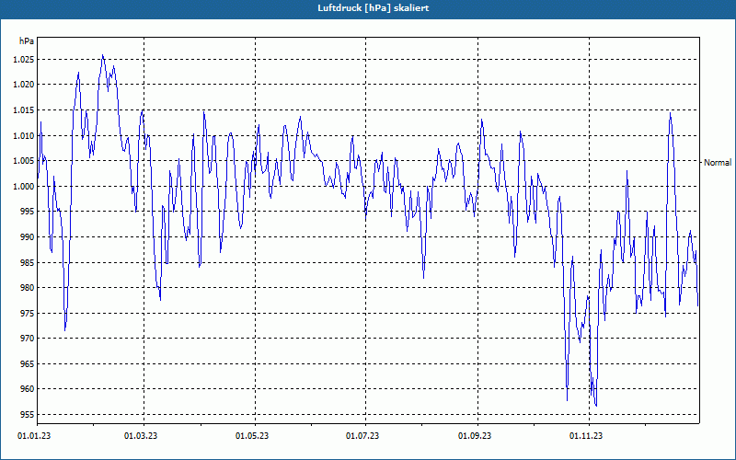Select the 01.09.23 date label
Viewport: 736px width, 460px height.
click(475, 436)
